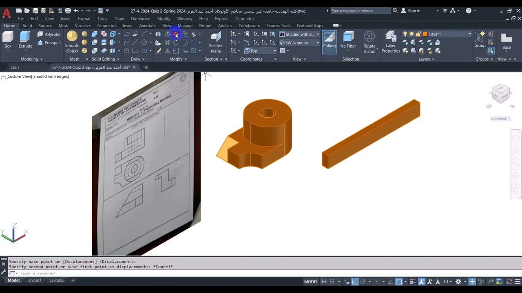Add a new drawing tab with plus
This screenshot has height=293, width=522.
coord(146,68)
